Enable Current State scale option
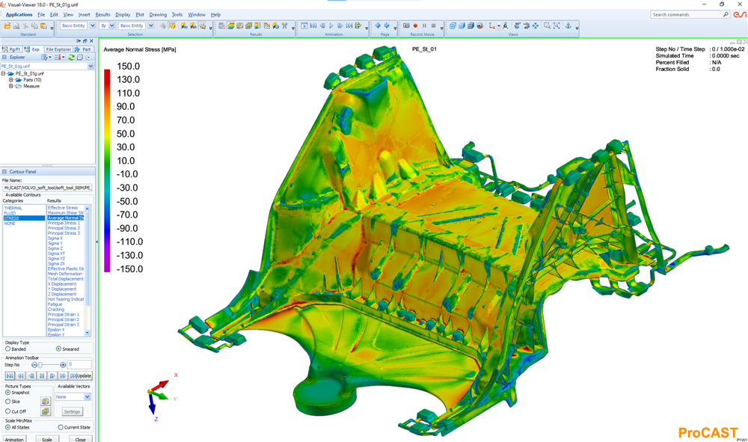Viewport: 748px width, 442px height. (x=61, y=427)
